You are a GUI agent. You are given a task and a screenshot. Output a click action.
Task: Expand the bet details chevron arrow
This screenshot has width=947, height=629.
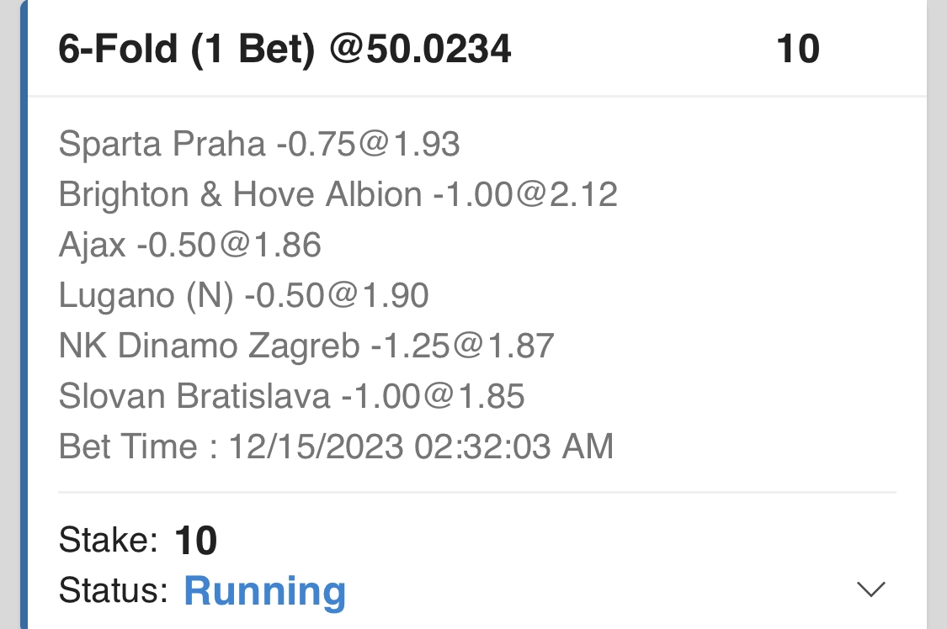[870, 589]
